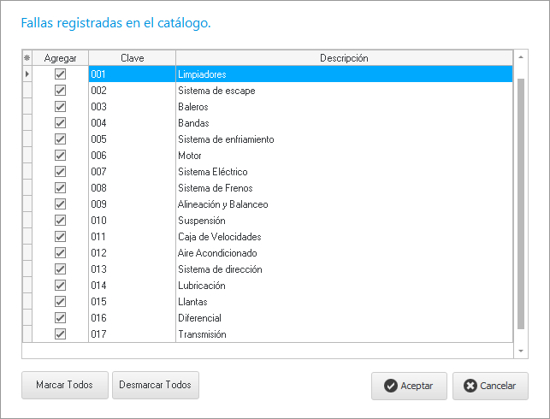Click scrollbar up arrow

click(x=521, y=58)
